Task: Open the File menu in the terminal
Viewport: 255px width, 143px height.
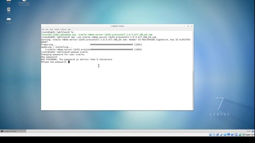Action: coord(43,29)
